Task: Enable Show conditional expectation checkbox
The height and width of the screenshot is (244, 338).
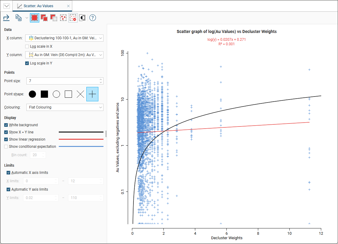Action: (6, 147)
